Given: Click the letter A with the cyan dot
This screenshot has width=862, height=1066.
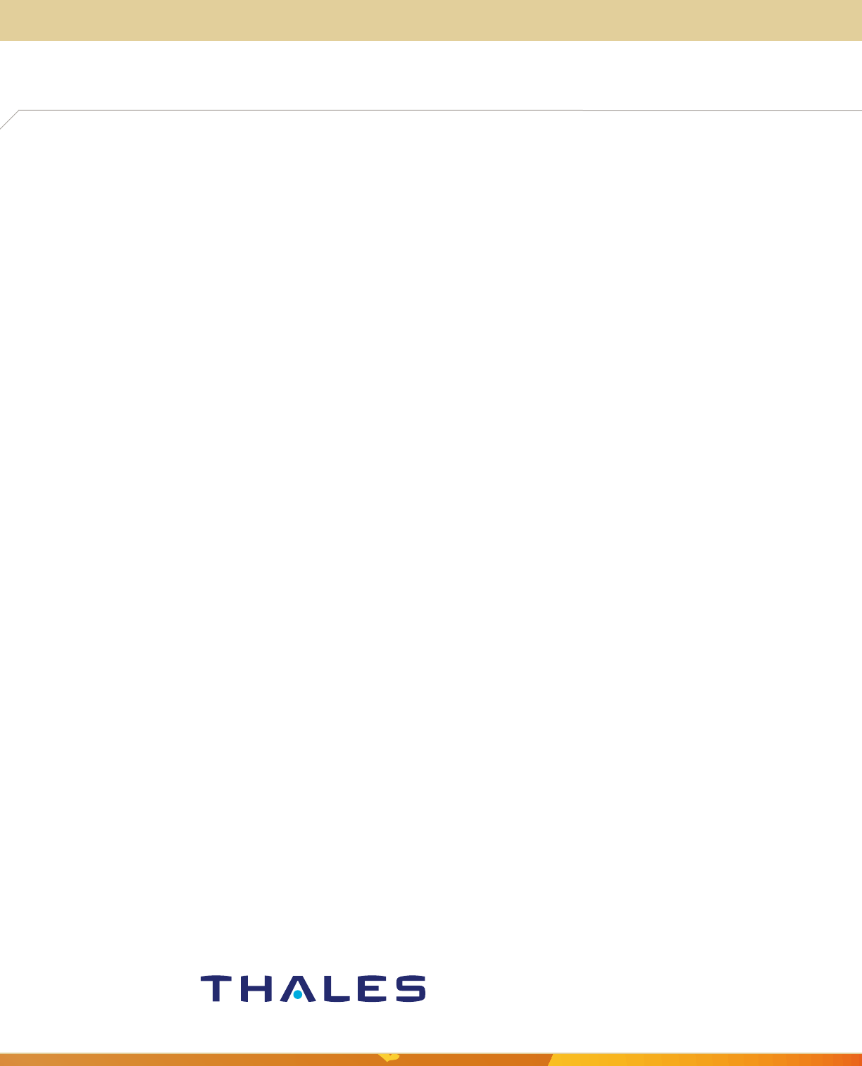Looking at the screenshot, I should (298, 988).
